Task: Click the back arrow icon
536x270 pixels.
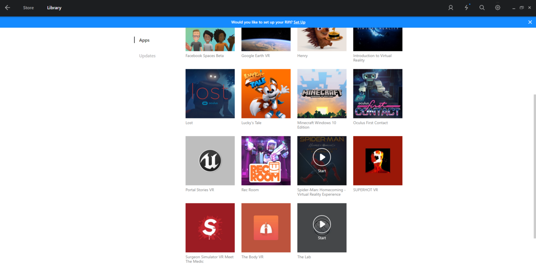Action: 8,8
